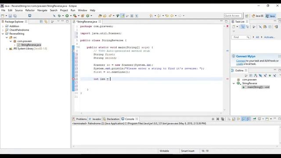Expand the StringReverse.java file node

(14, 45)
